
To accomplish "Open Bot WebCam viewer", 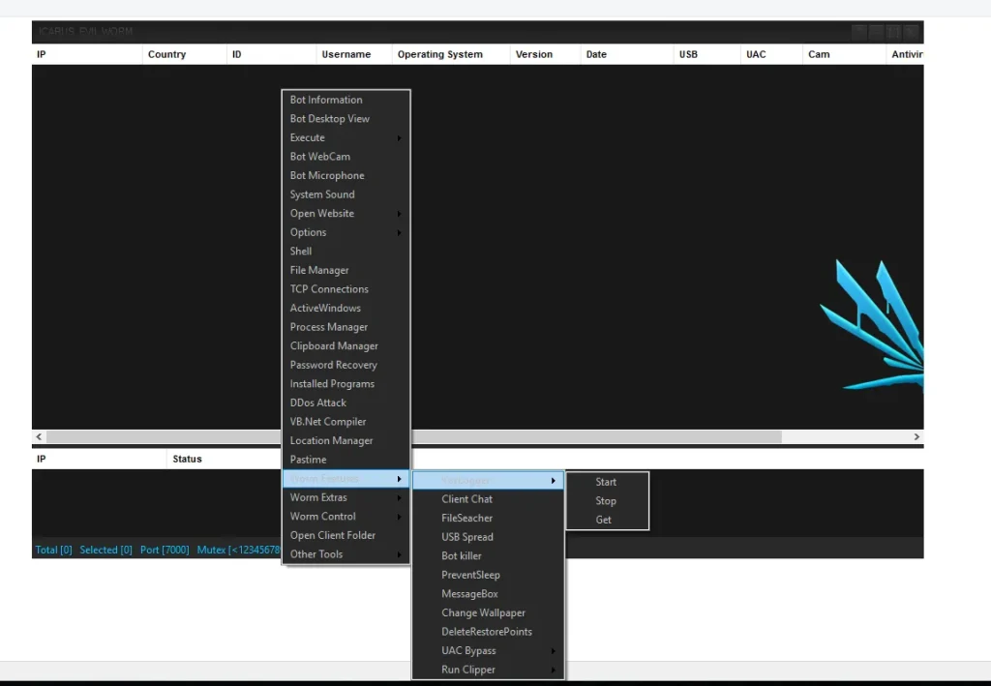I will point(319,156).
